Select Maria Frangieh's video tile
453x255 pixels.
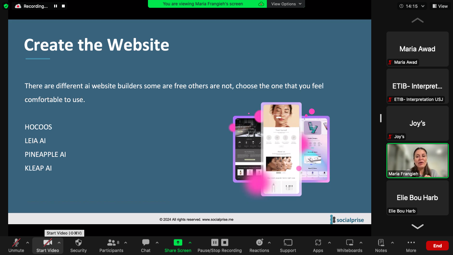tap(418, 160)
